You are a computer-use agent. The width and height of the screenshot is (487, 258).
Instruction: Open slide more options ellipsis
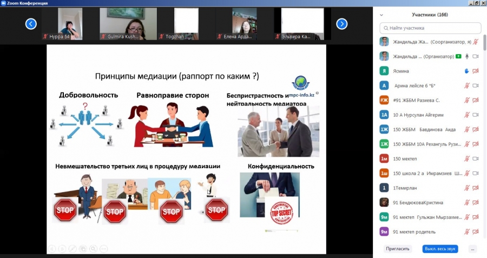(103, 249)
